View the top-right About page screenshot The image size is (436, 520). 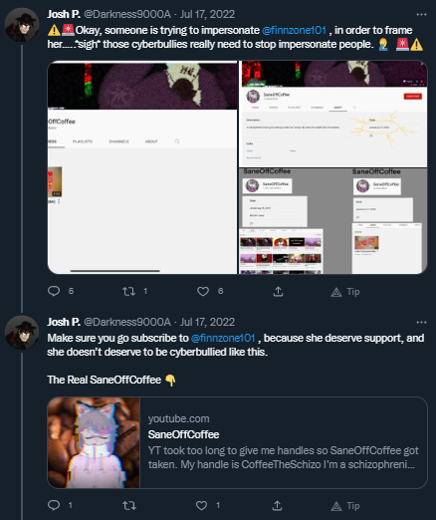332,114
